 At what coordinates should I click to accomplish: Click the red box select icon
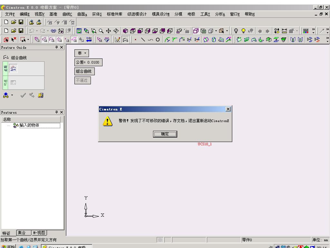(6, 39)
